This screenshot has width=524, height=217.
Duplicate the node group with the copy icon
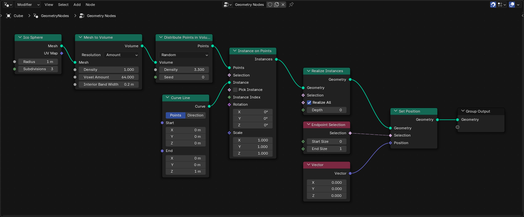click(276, 5)
